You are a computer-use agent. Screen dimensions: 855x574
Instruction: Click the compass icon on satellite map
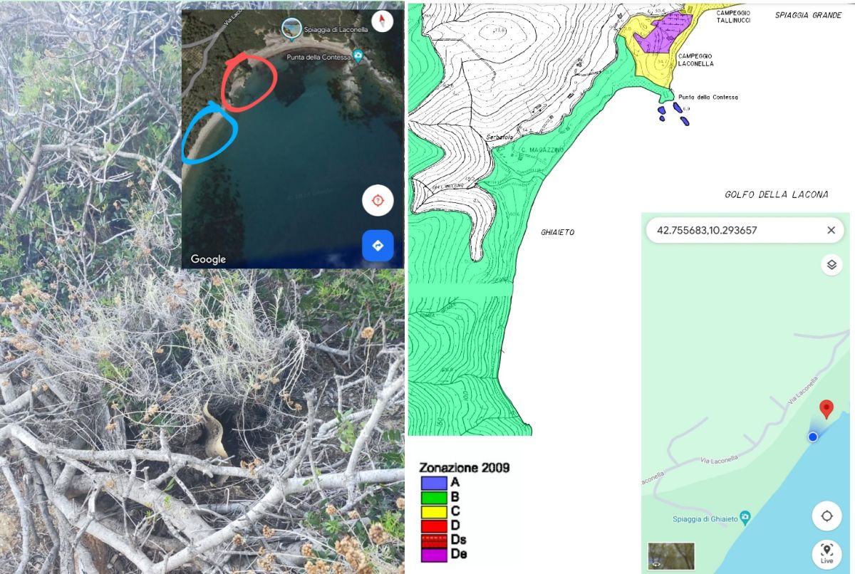tap(383, 21)
